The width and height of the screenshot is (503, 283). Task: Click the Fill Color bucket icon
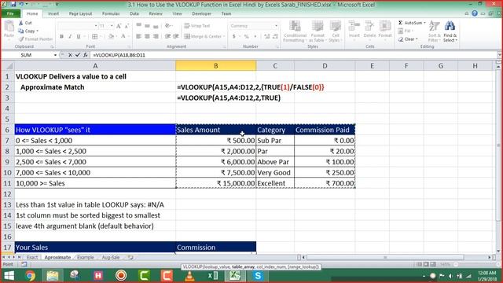[111, 37]
